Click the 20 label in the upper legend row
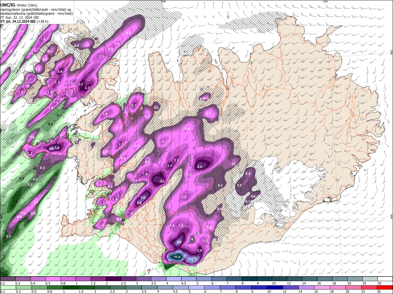This screenshot has height=294, width=393. [349, 283]
